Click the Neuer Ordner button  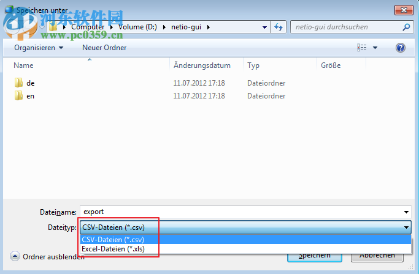pos(104,48)
